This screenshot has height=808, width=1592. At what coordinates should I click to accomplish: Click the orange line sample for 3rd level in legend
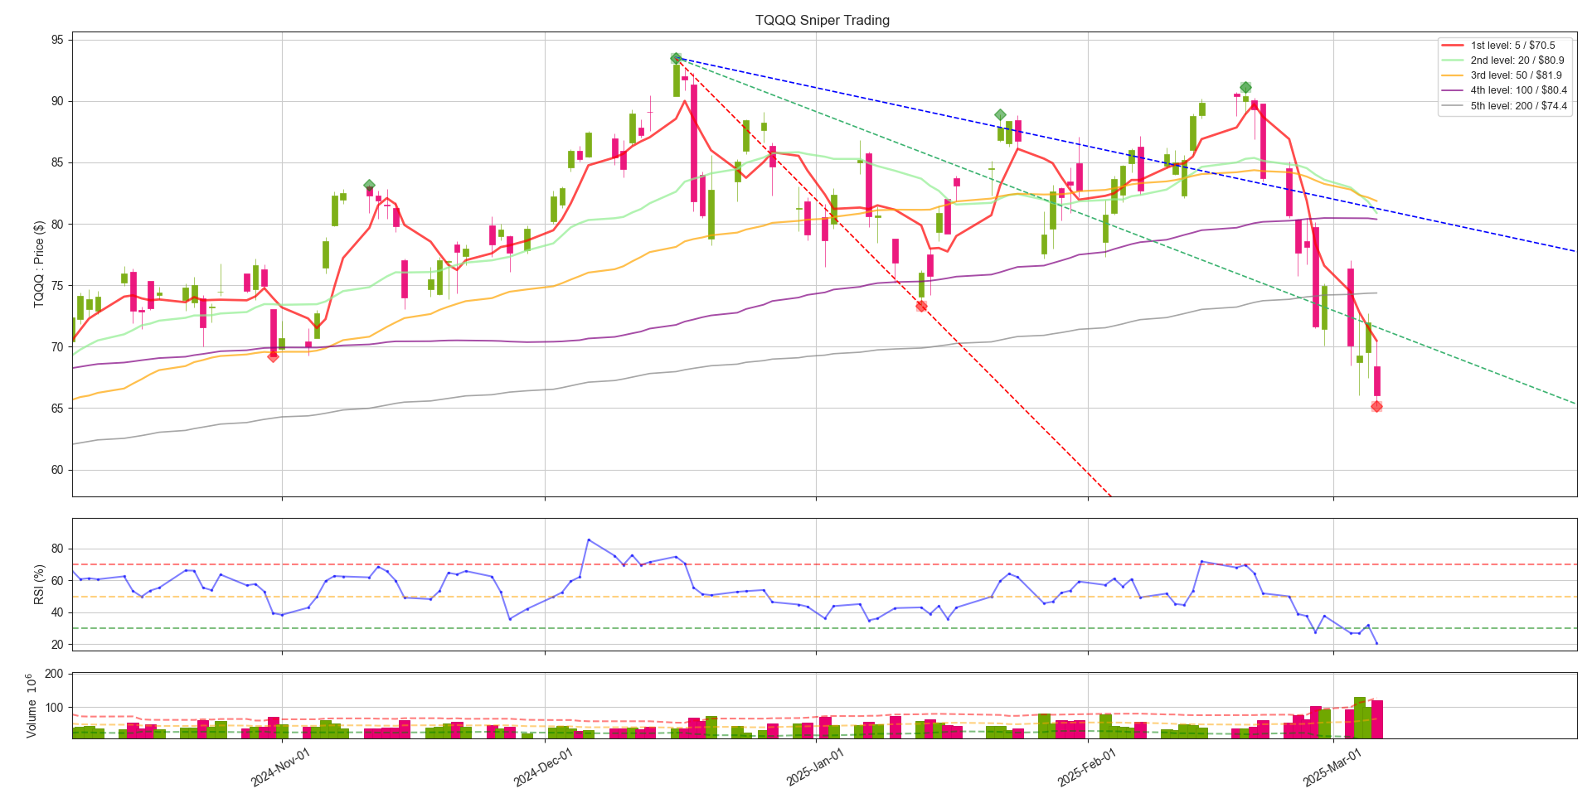(1453, 75)
